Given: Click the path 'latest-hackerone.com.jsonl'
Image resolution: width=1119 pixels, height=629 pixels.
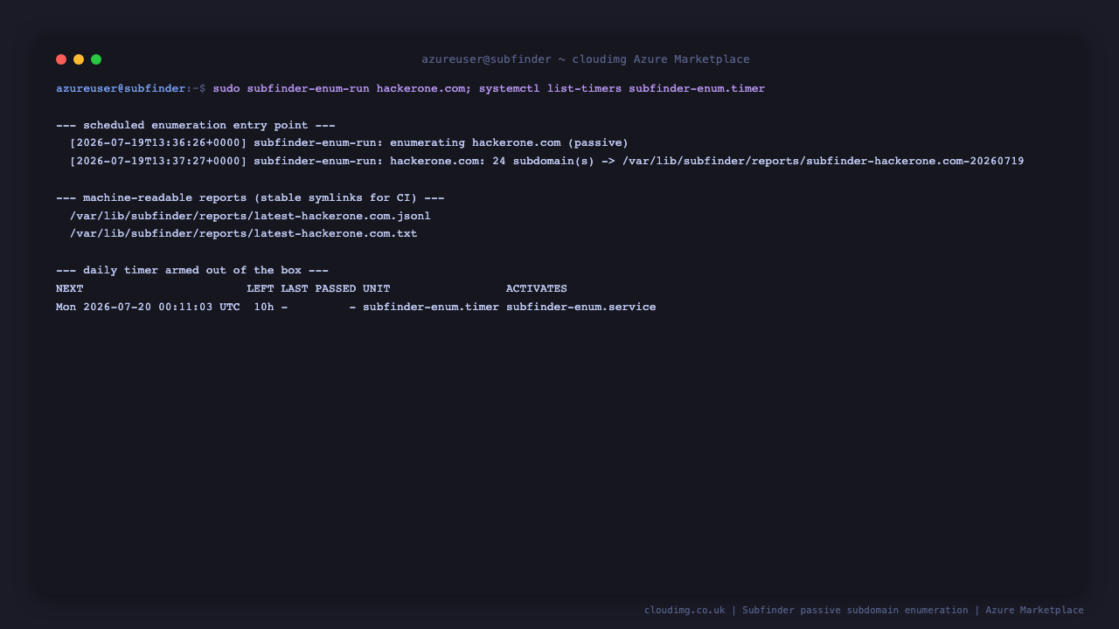Looking at the screenshot, I should pos(342,216).
